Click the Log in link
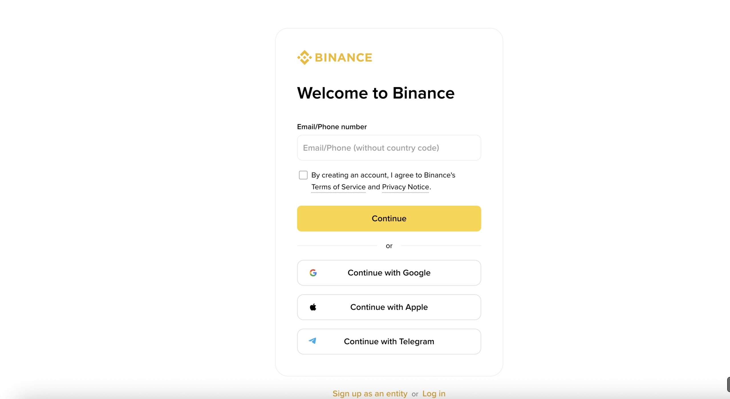 pos(434,393)
